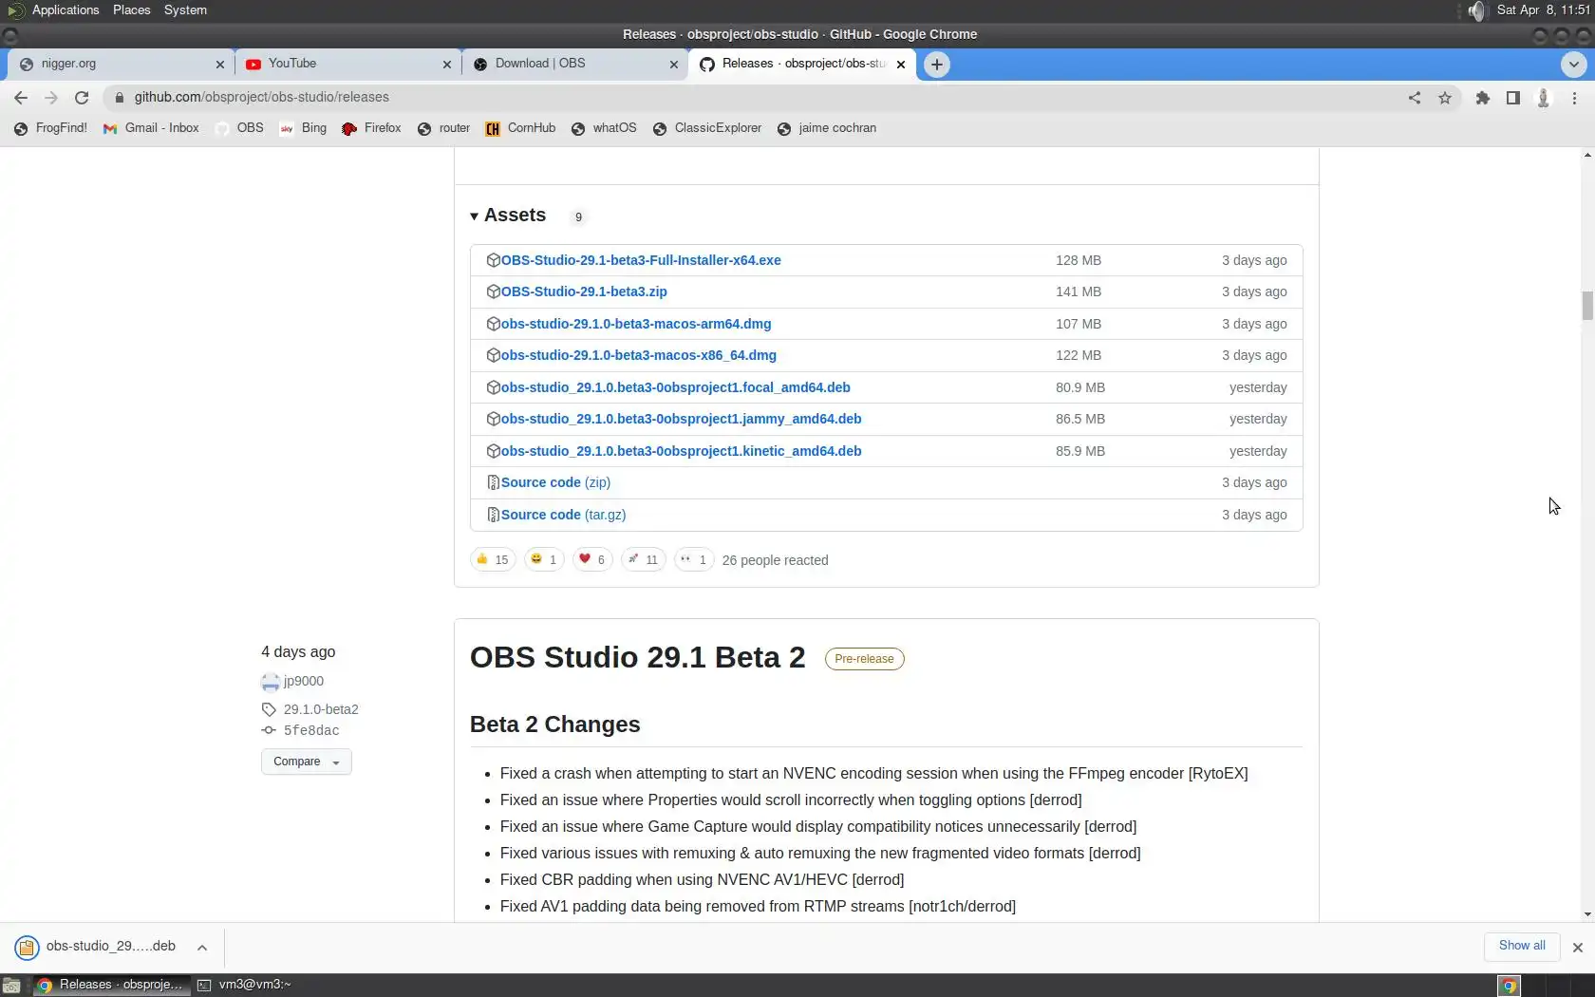Click the 5fe8dac commit hash
Image resolution: width=1595 pixels, height=997 pixels.
point(310,731)
